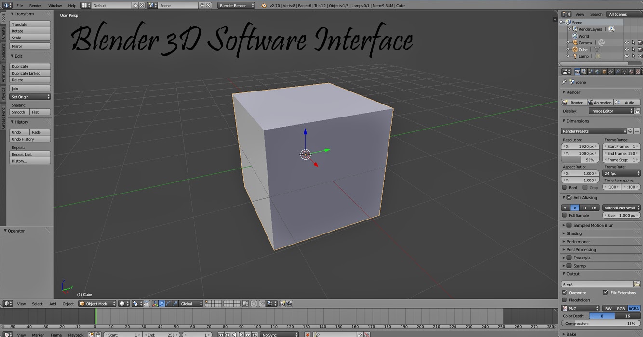Open the Global orientation dropdown
643x337 pixels.
(192, 304)
